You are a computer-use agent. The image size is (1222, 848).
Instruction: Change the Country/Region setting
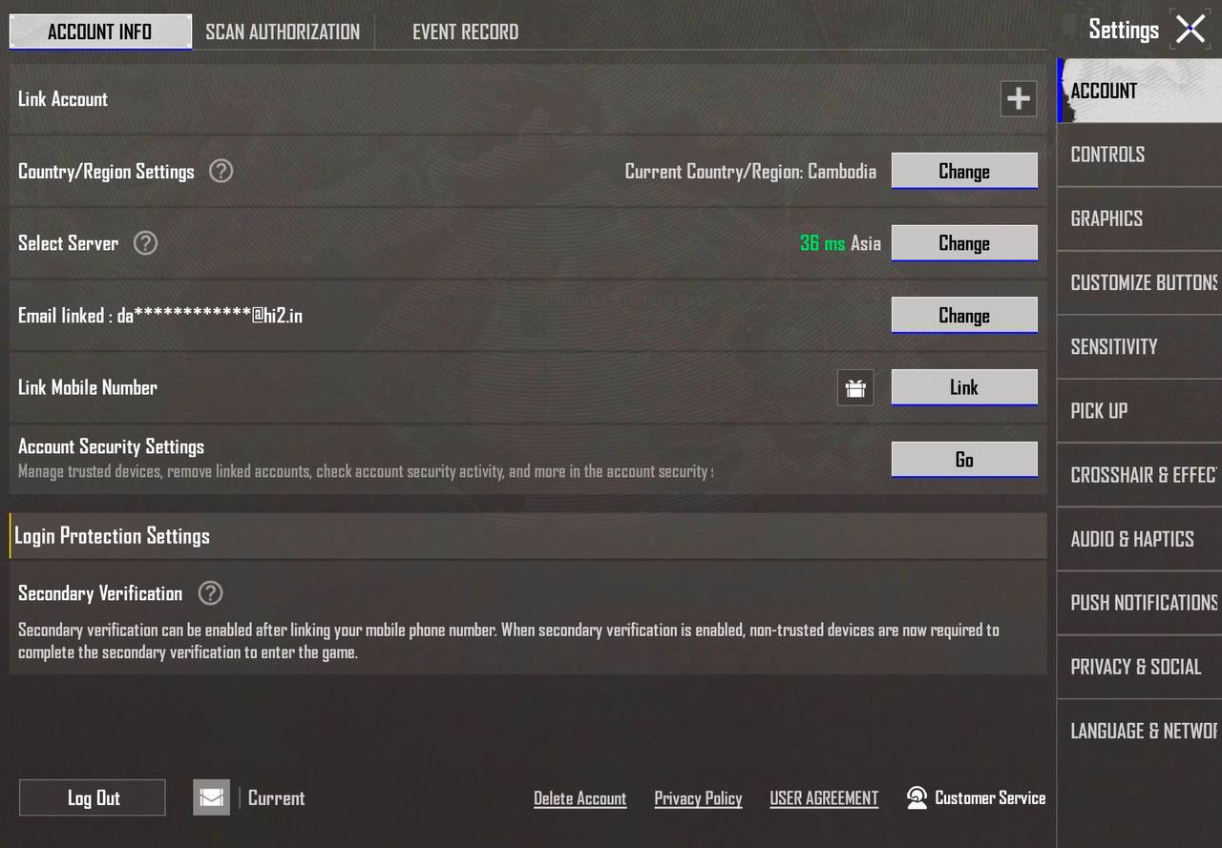tap(964, 171)
